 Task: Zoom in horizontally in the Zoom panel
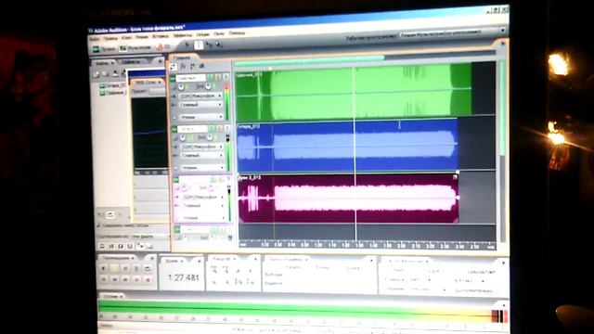[x=214, y=270]
